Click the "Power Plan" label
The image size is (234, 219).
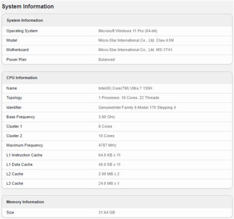pyautogui.click(x=16, y=59)
